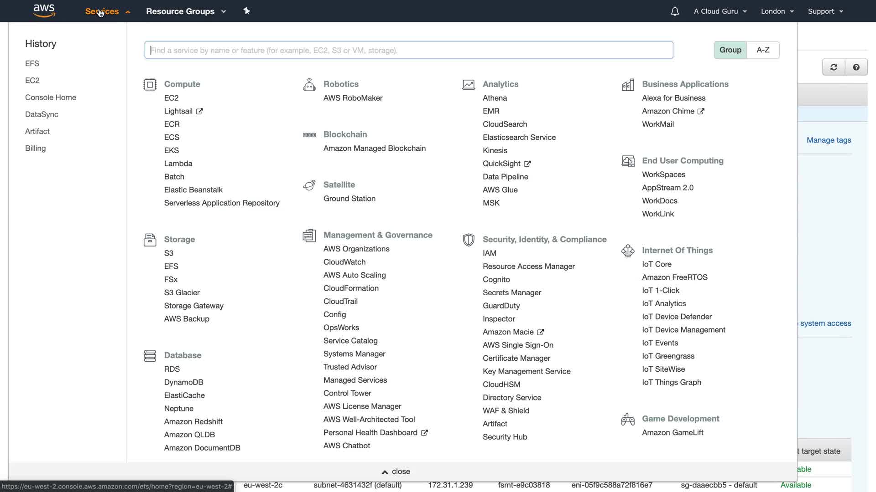This screenshot has width=876, height=492.
Task: Open DataSync from History list
Action: click(42, 114)
